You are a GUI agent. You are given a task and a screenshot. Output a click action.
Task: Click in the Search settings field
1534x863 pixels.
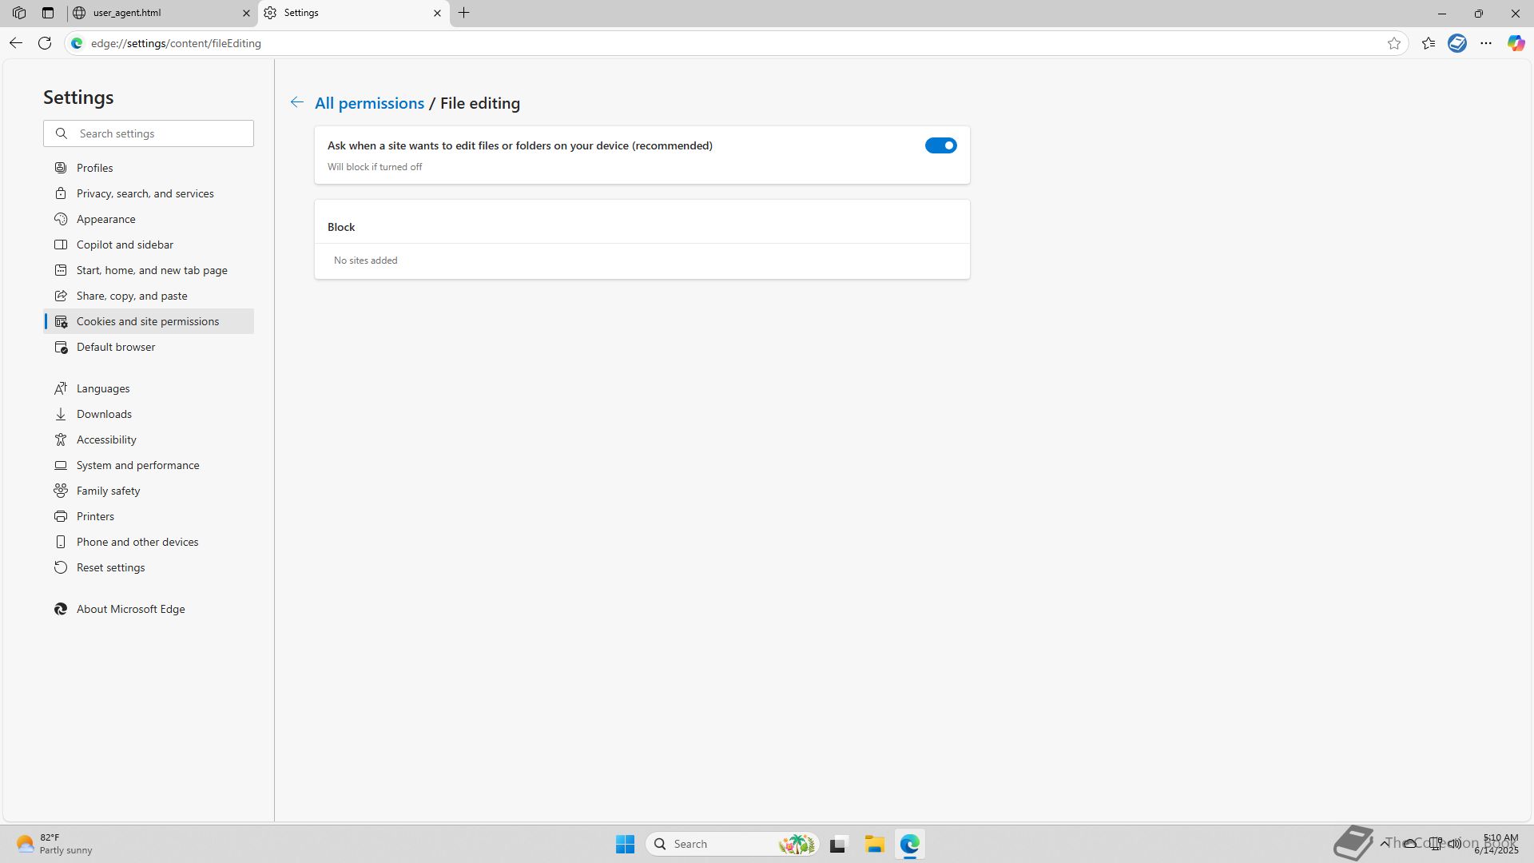tap(160, 133)
